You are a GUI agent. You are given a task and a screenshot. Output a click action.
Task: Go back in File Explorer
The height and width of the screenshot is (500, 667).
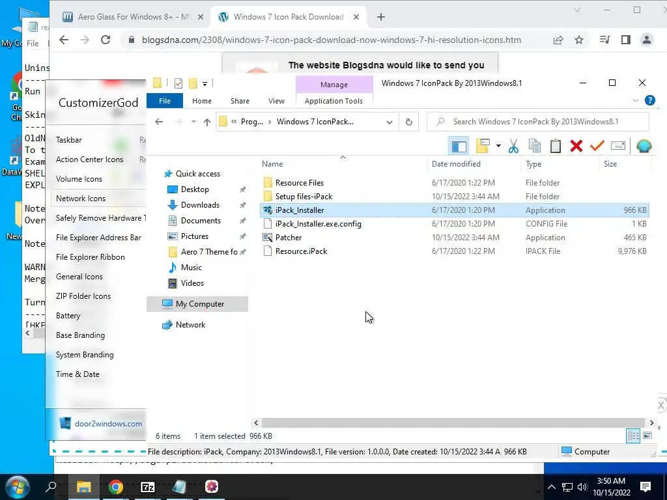tap(159, 122)
